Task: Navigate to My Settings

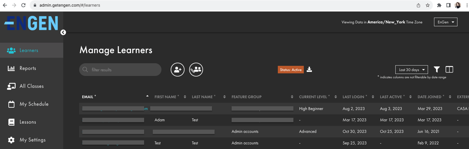Action: pyautogui.click(x=32, y=140)
